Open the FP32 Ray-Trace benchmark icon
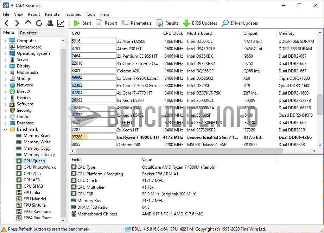 point(19,212)
